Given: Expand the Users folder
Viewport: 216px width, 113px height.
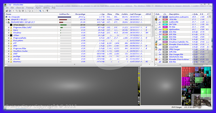Looking at the screenshot, I should (9, 30).
